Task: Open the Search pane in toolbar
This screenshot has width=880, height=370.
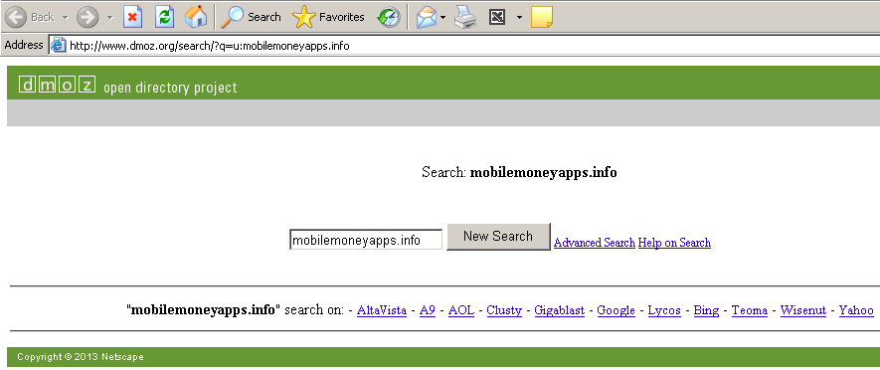Action: pyautogui.click(x=251, y=17)
